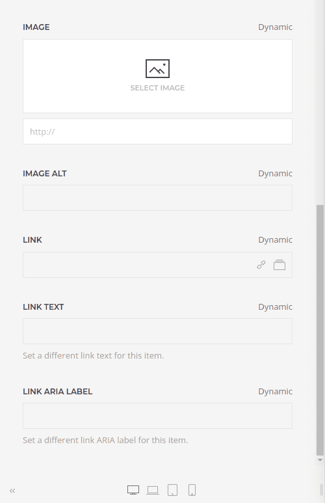Open the link picker chain icon
Screen dimensions: 325x503
[261, 265]
